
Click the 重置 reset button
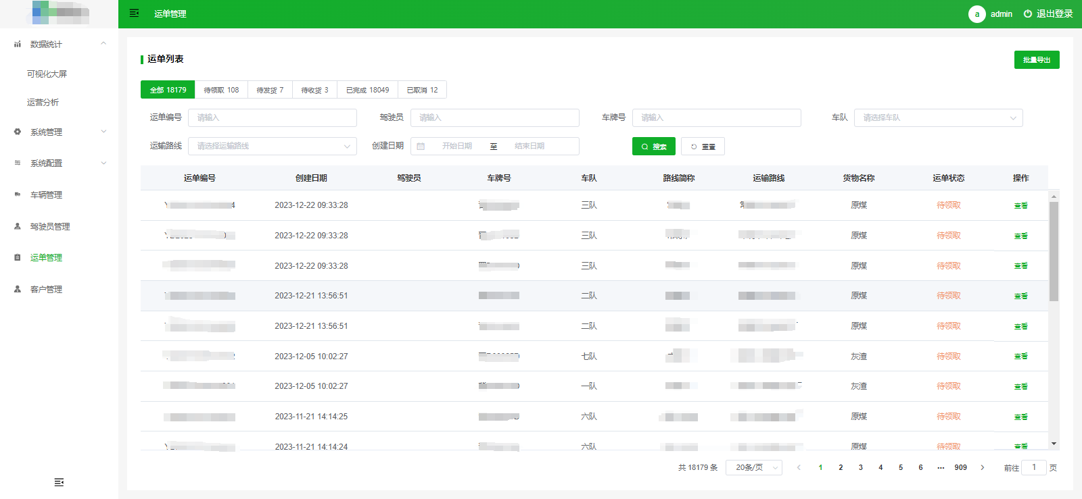click(x=703, y=146)
